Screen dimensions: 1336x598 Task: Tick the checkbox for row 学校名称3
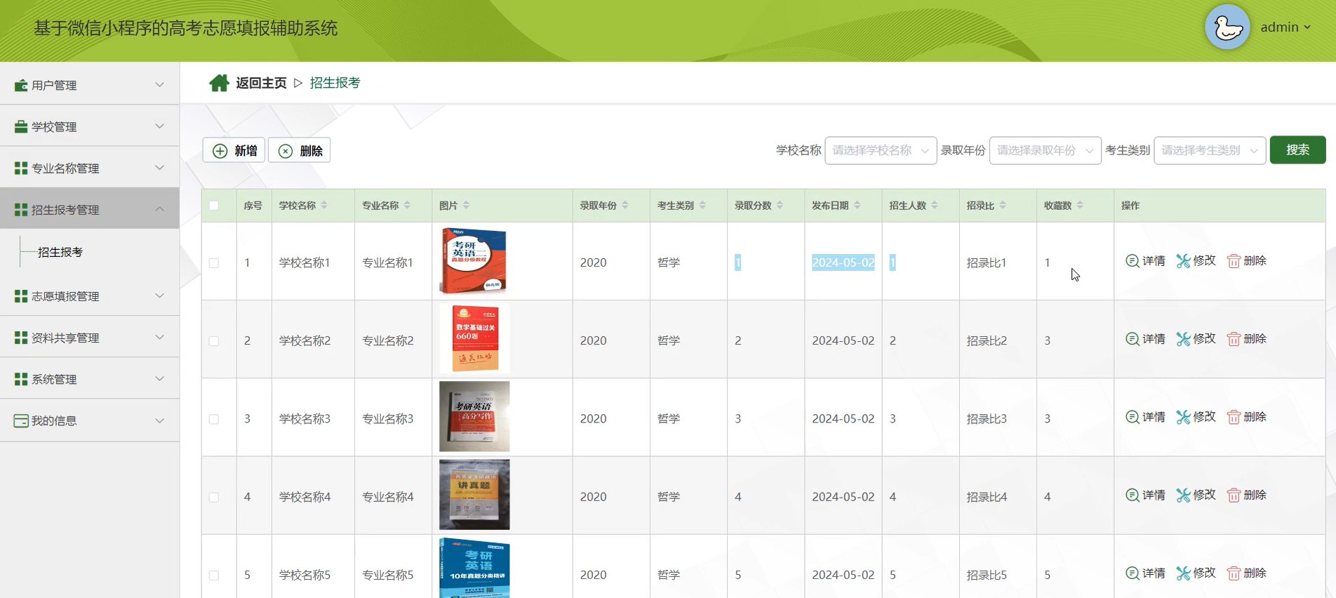pos(214,419)
